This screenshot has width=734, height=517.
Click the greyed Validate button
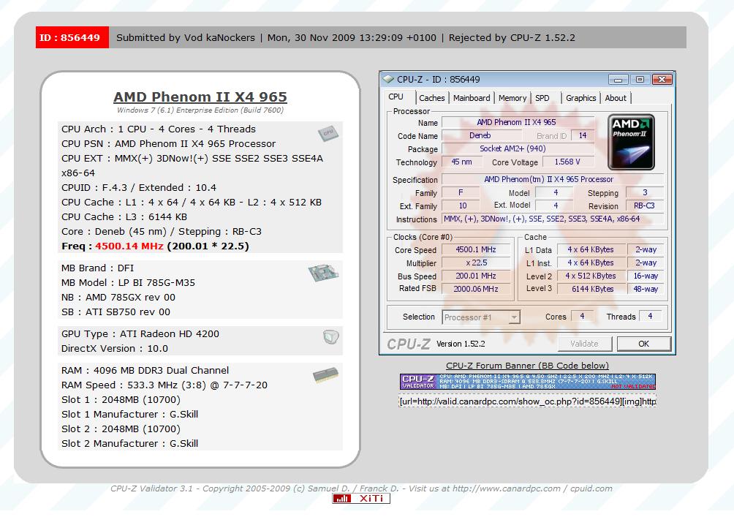tap(584, 344)
